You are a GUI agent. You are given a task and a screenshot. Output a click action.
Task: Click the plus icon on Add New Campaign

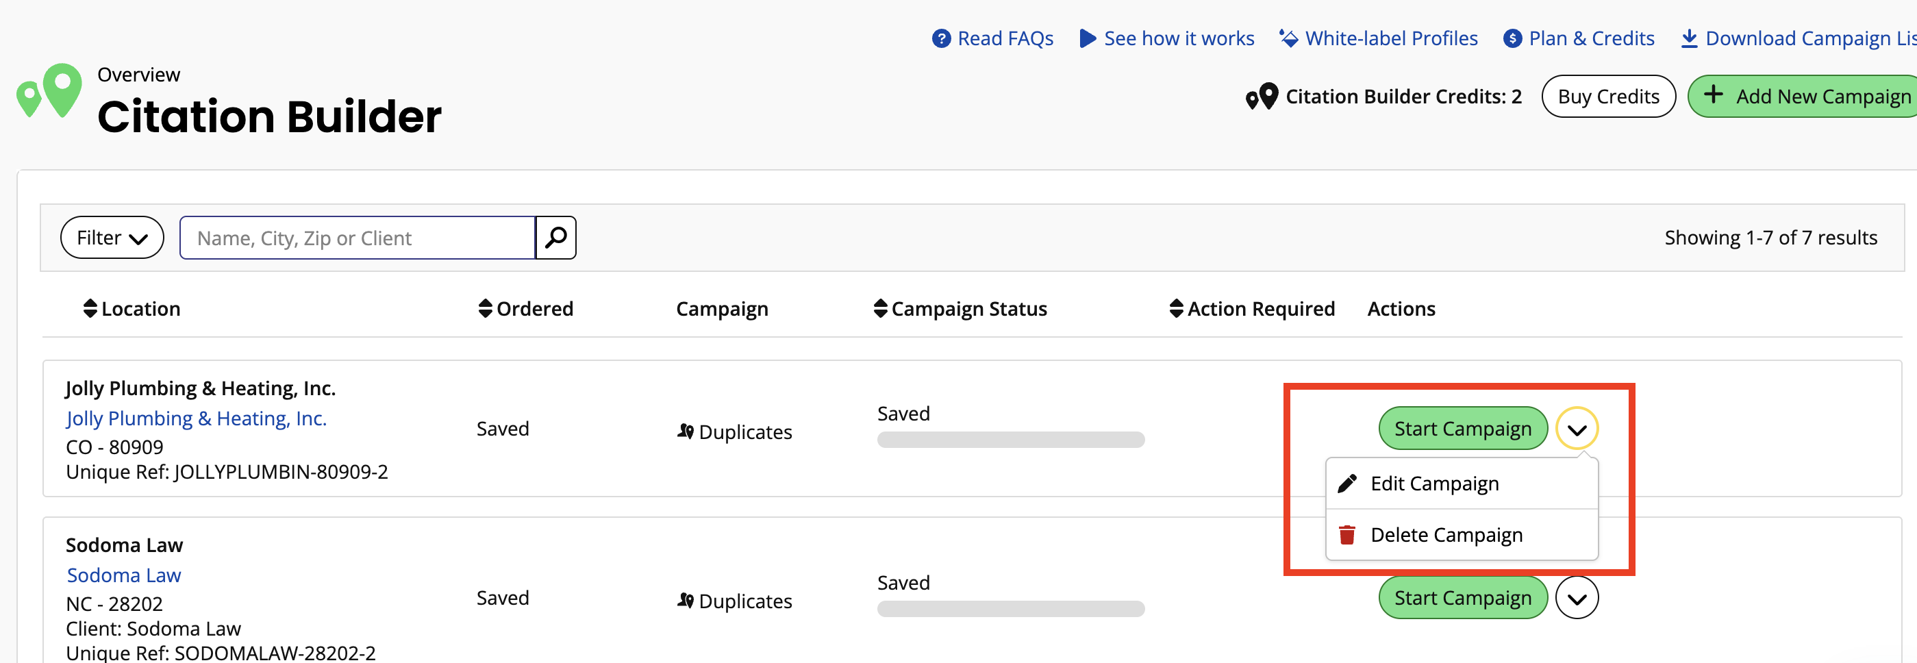[1713, 95]
